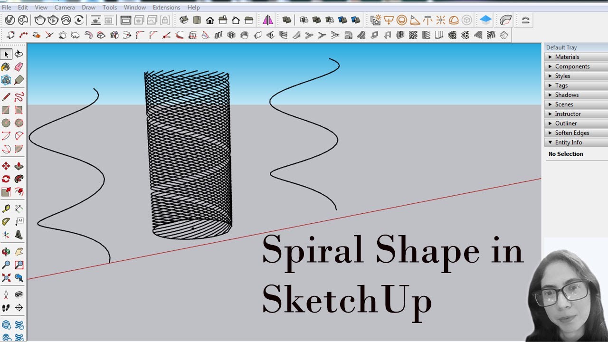608x342 pixels.
Task: Select the Circle tool
Action: 6,123
